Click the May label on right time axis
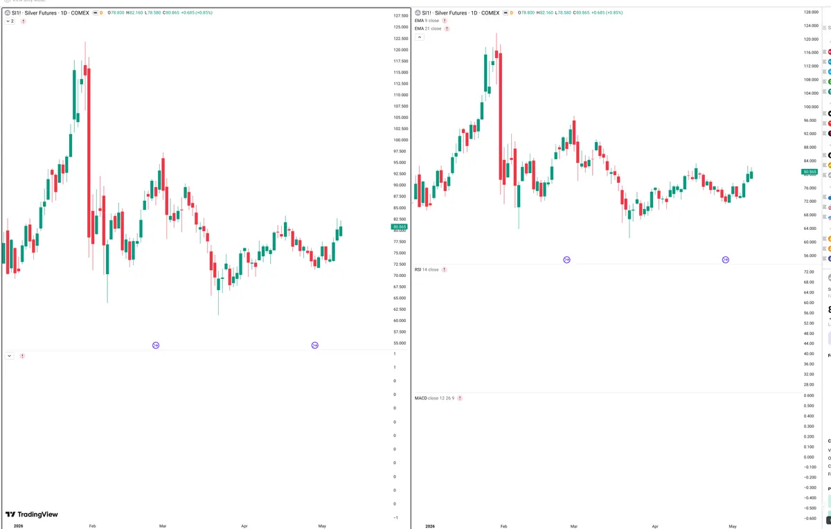Image resolution: width=831 pixels, height=529 pixels. [x=732, y=526]
